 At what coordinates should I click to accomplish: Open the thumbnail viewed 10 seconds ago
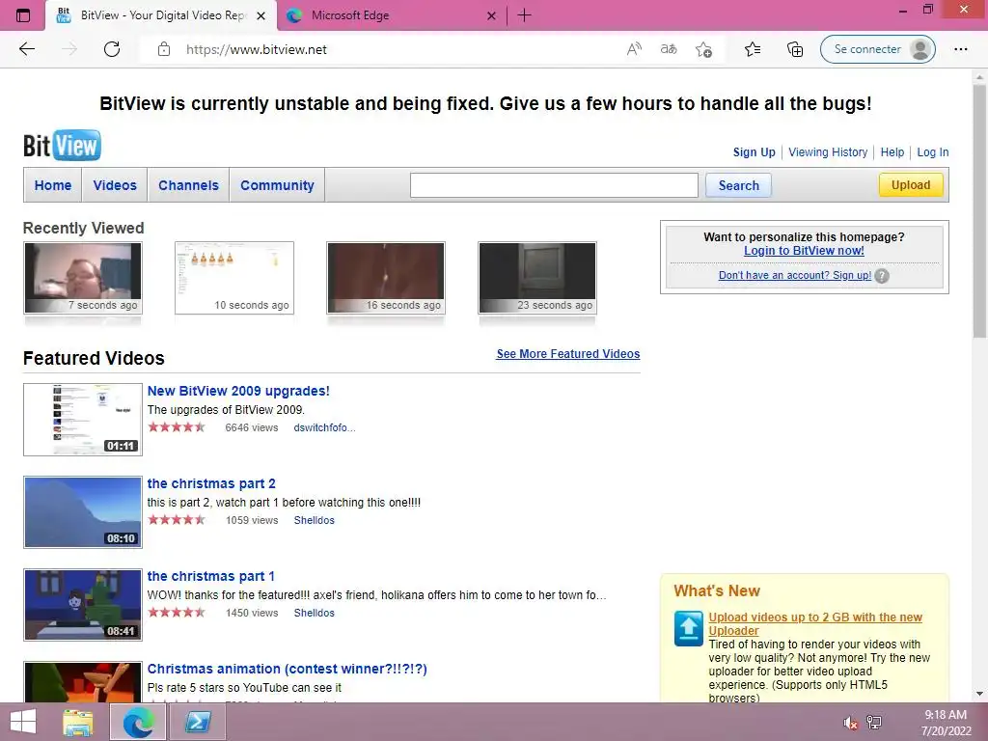234,277
